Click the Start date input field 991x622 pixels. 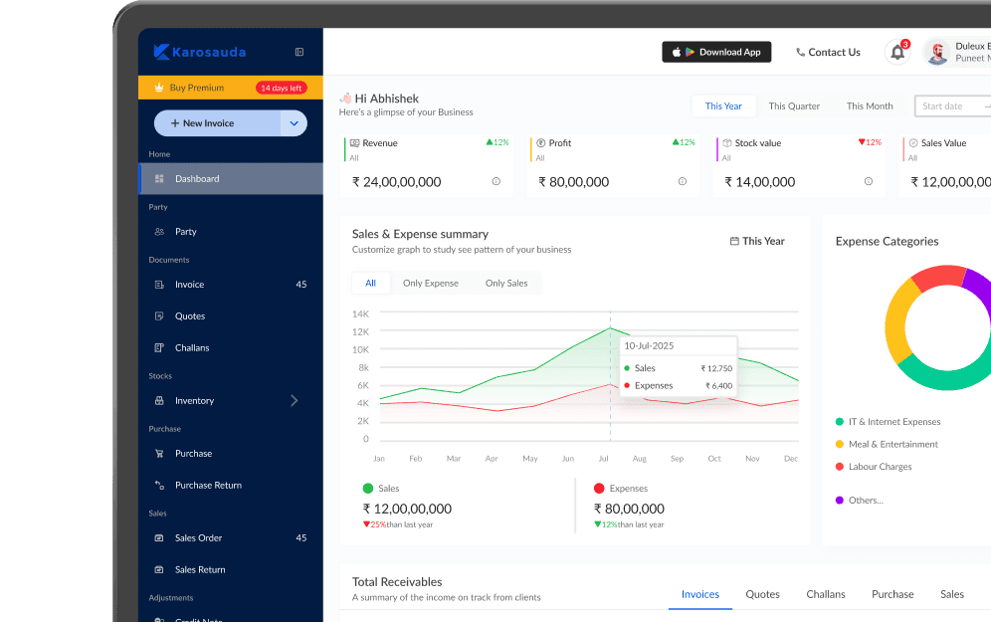point(950,106)
